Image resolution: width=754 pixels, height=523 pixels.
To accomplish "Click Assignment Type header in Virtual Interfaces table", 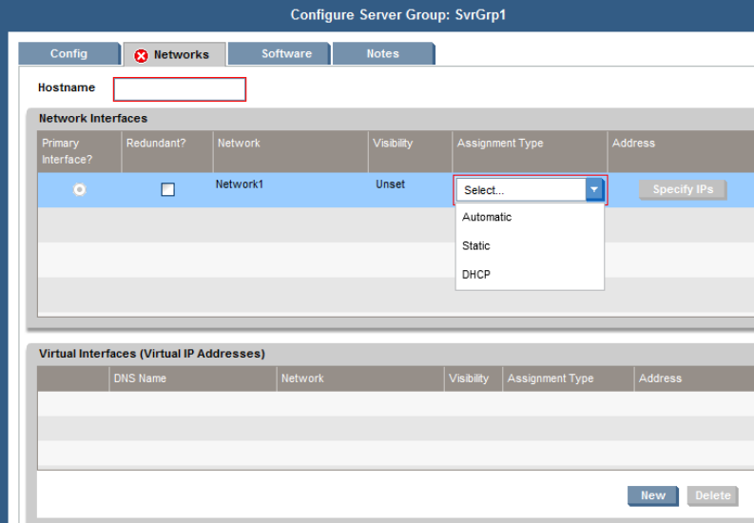I will pyautogui.click(x=551, y=378).
